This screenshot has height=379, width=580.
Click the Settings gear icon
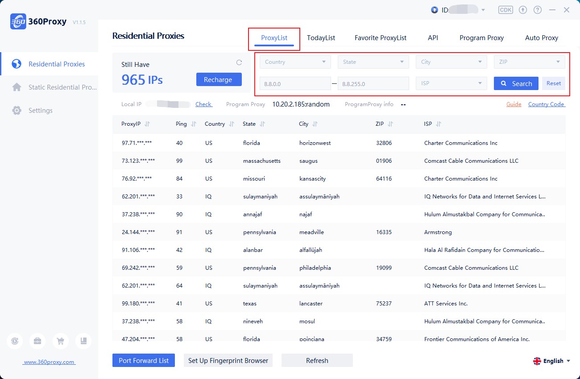click(x=17, y=111)
